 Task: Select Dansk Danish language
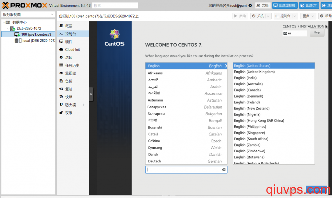[x=186, y=154]
